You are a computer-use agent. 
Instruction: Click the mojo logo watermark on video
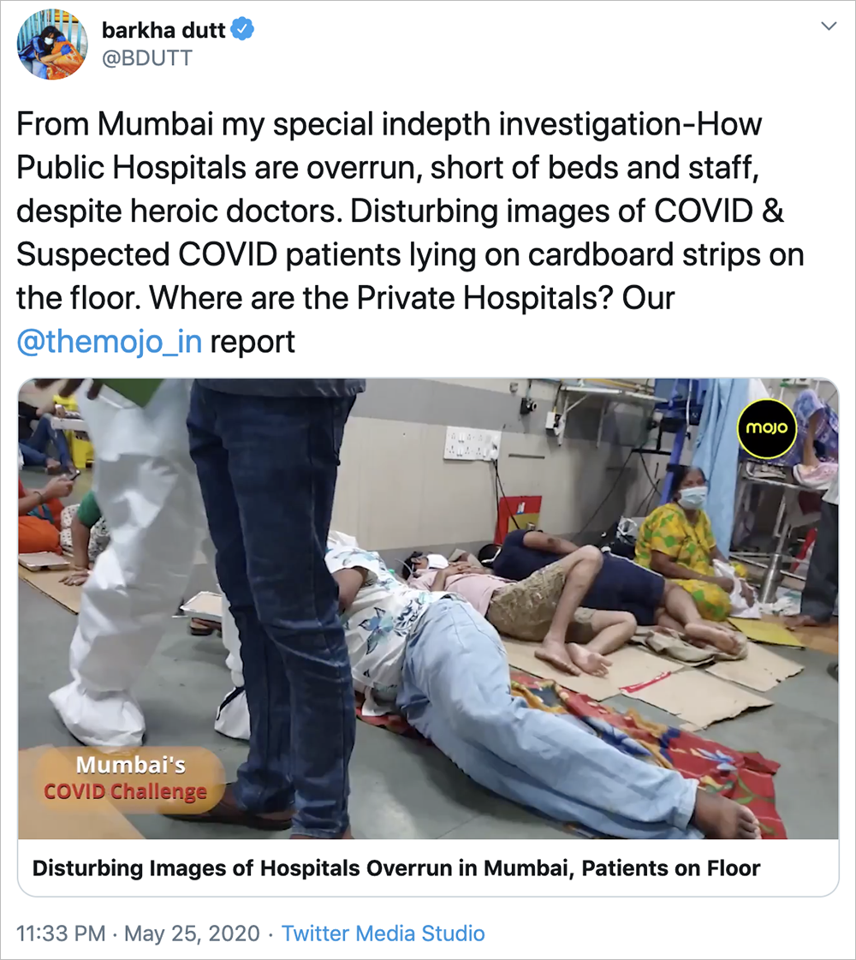pyautogui.click(x=767, y=428)
